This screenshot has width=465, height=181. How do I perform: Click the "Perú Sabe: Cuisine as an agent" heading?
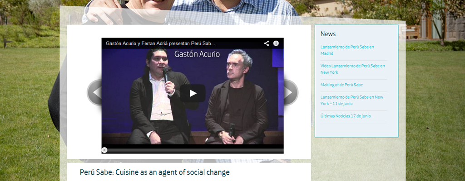click(154, 172)
